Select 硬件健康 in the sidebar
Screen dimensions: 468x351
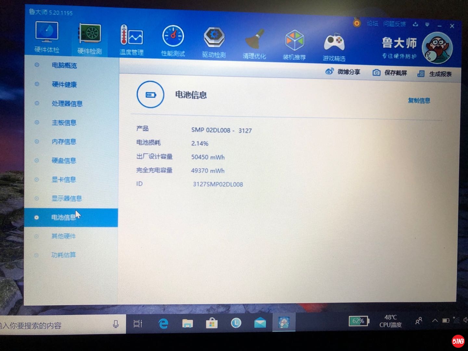click(64, 84)
